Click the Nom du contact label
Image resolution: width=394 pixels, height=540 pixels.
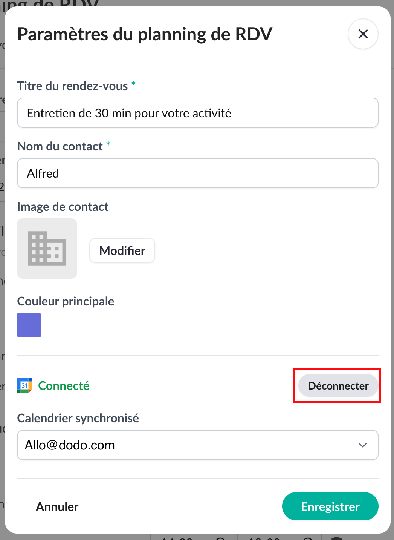[60, 146]
